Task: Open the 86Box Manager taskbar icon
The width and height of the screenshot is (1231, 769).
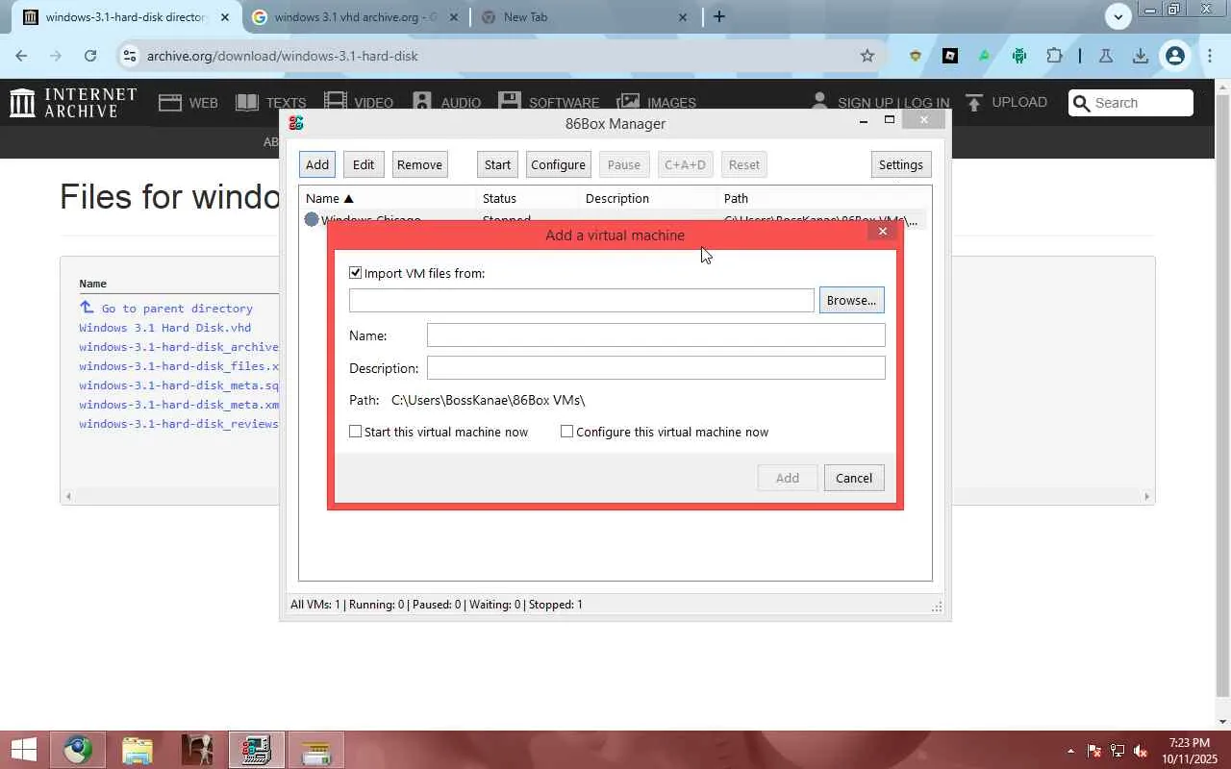Action: pos(256,750)
